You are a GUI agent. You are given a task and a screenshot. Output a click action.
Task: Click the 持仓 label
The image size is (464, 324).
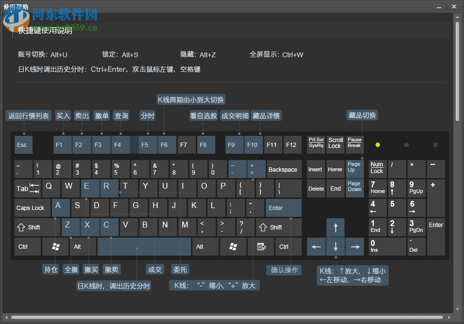pos(51,269)
